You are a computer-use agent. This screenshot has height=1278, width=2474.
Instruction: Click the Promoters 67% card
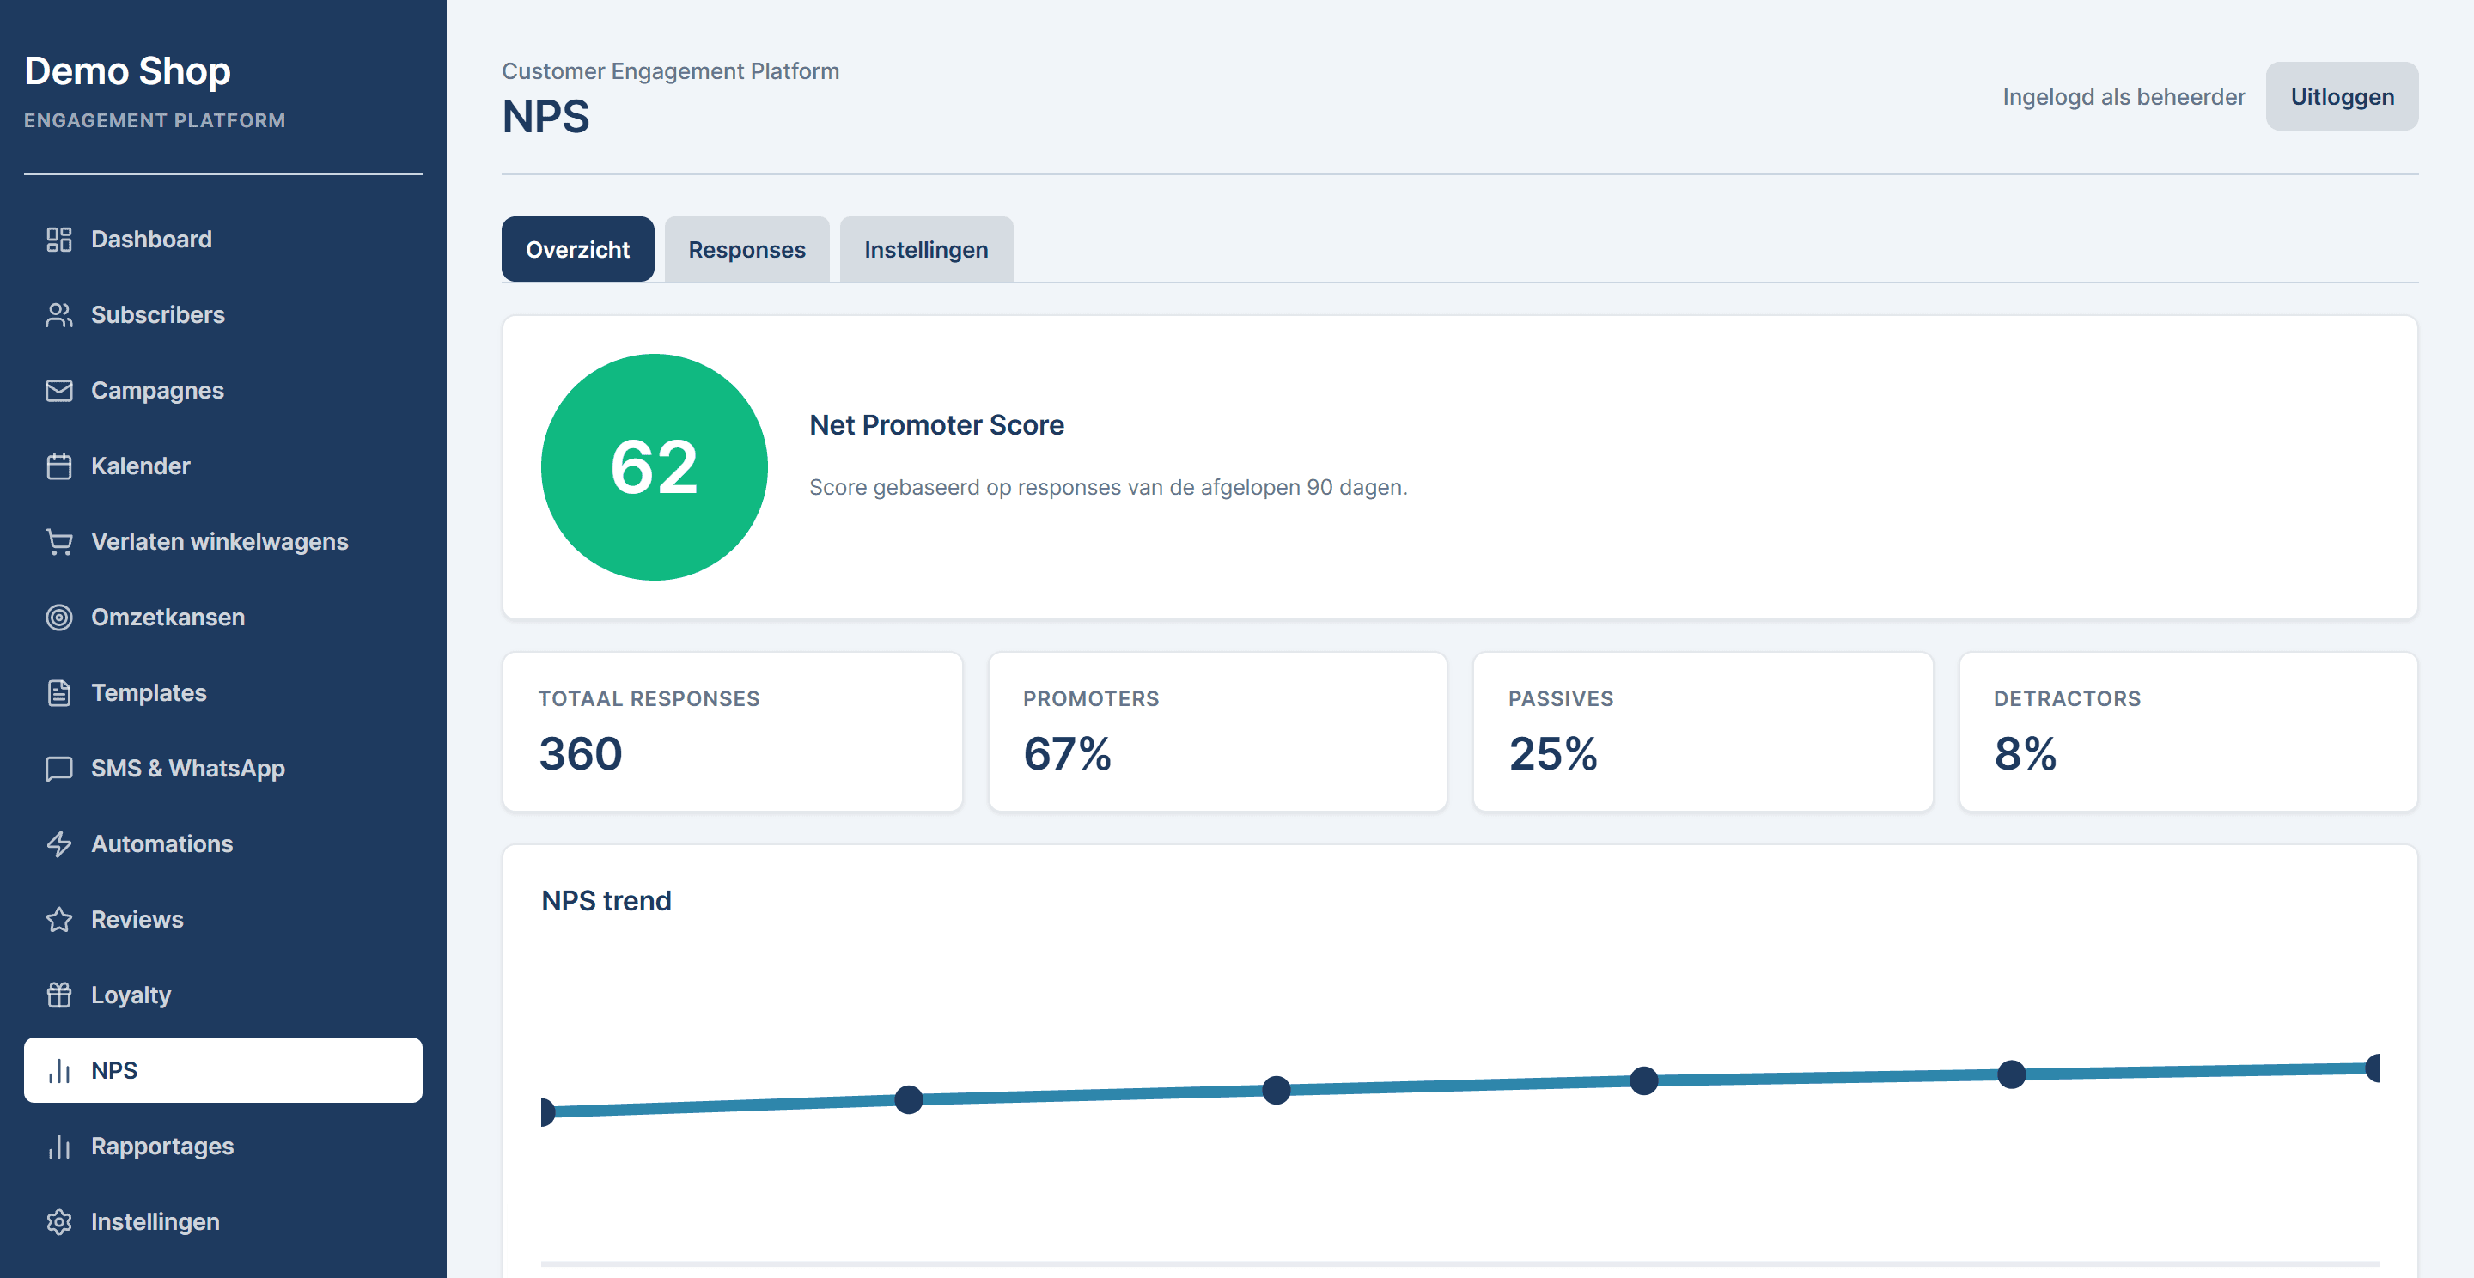point(1218,732)
